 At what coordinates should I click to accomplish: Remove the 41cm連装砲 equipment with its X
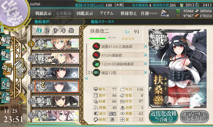pyautogui.click(x=146, y=55)
